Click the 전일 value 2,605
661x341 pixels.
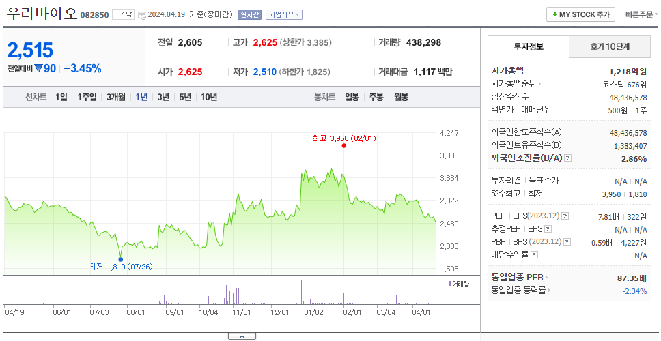pyautogui.click(x=190, y=42)
